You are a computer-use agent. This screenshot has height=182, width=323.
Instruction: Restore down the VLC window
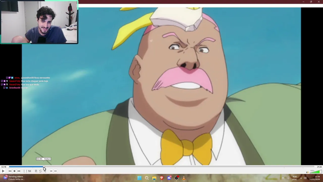click(x=311, y=2)
